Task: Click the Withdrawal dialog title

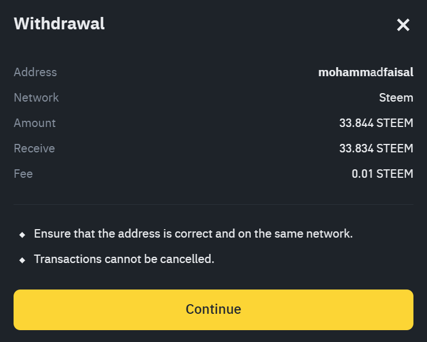Action: click(59, 24)
